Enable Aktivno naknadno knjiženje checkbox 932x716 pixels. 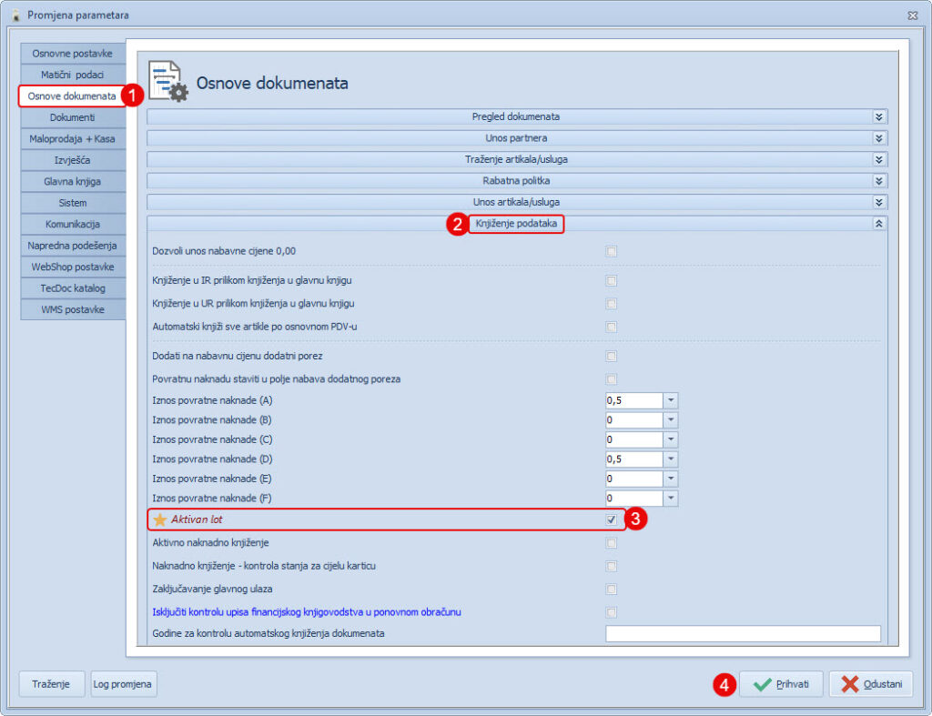pos(612,543)
